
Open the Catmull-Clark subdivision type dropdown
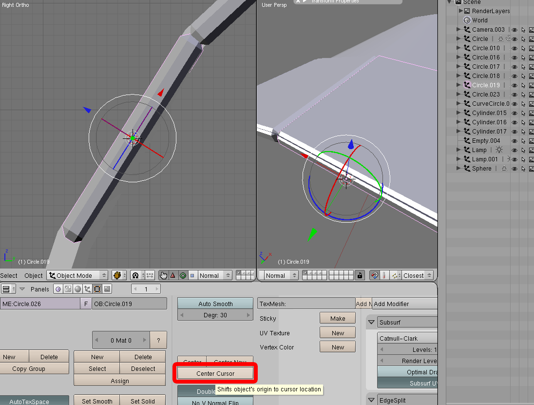point(407,338)
